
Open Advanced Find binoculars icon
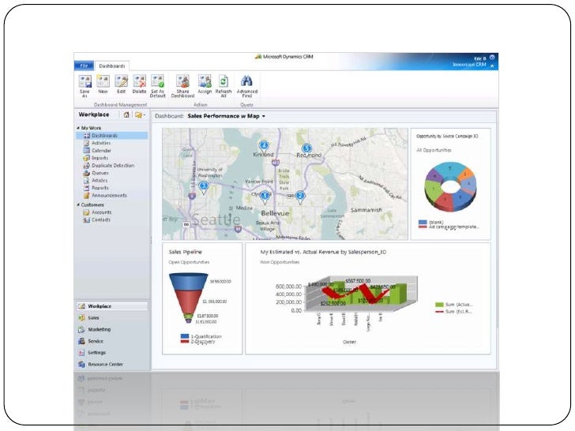[x=246, y=86]
